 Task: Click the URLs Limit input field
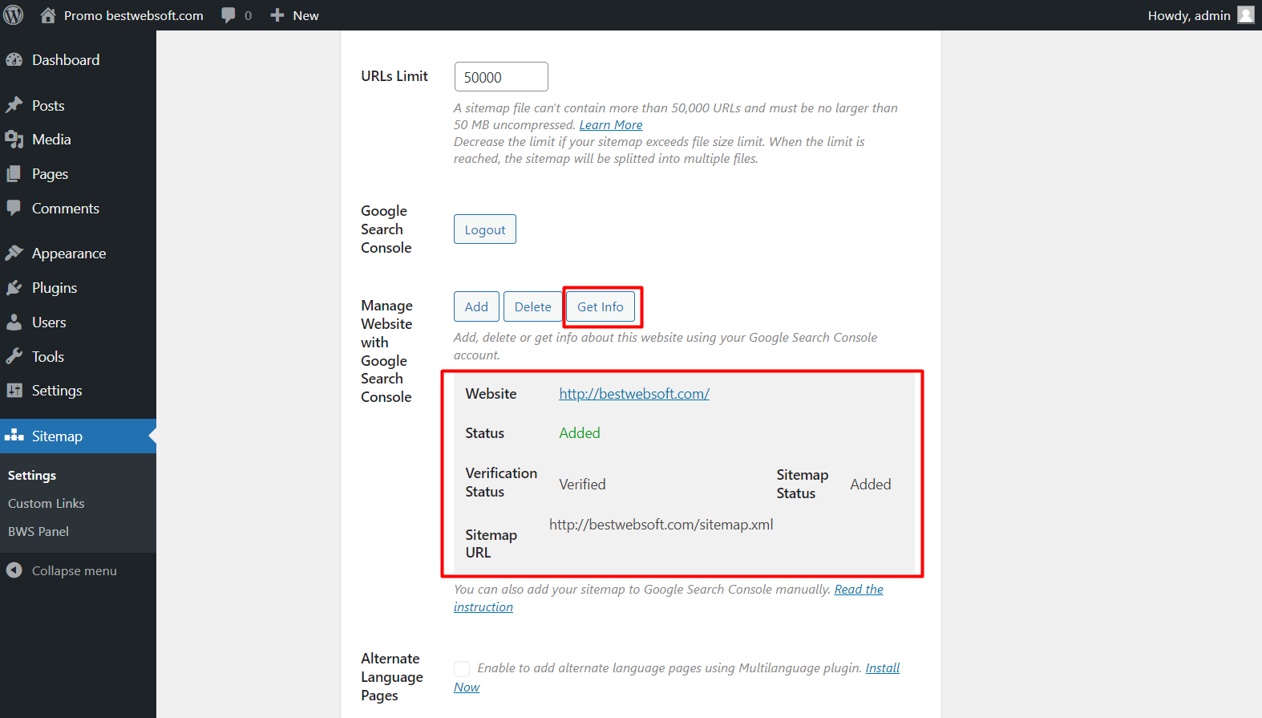501,77
